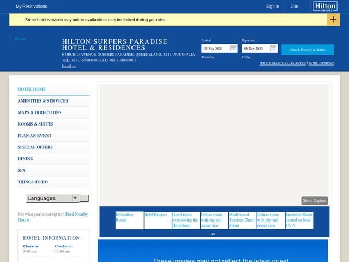This screenshot has height=262, width=349.
Task: Click Sign In
Action: click(273, 7)
